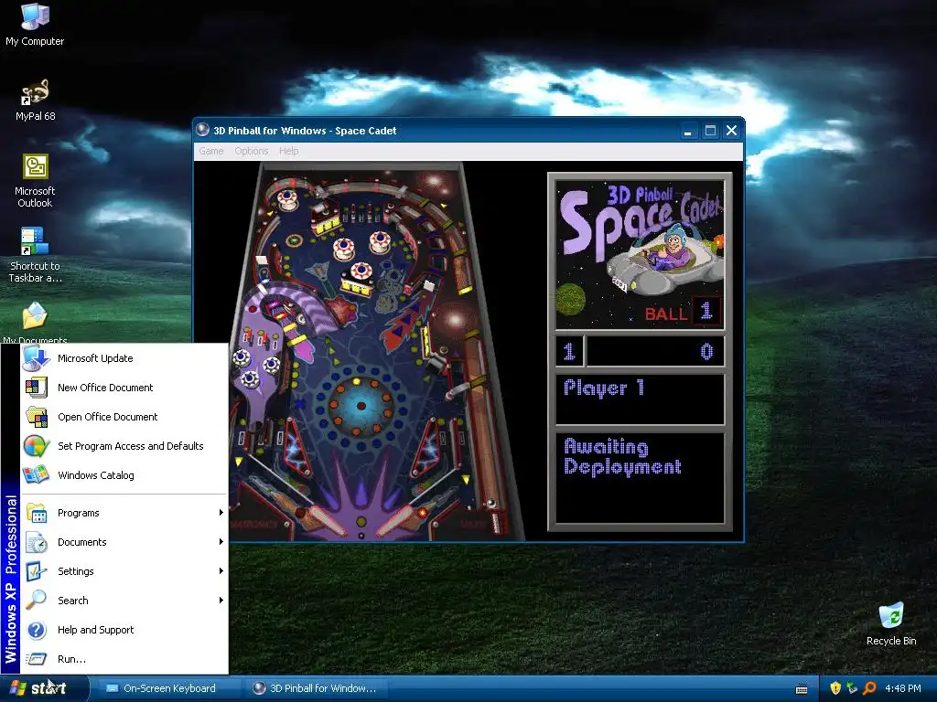
Task: Select Microsoft Update menu entry
Action: point(124,358)
